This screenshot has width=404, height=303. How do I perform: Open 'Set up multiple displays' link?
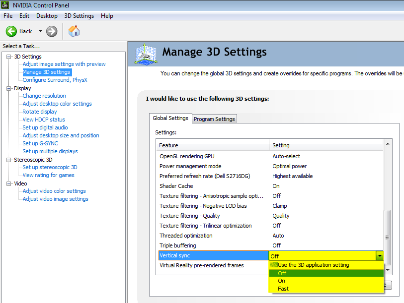click(x=50, y=152)
